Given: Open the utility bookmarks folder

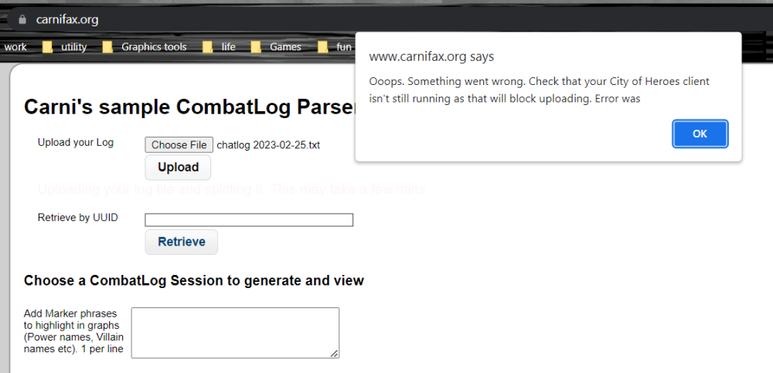Looking at the screenshot, I should click(x=66, y=47).
